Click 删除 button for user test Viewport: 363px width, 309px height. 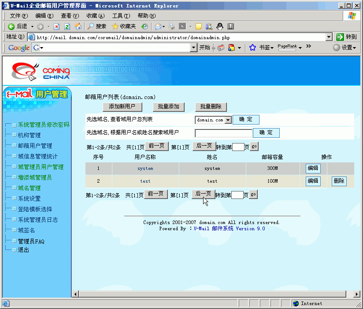339,181
